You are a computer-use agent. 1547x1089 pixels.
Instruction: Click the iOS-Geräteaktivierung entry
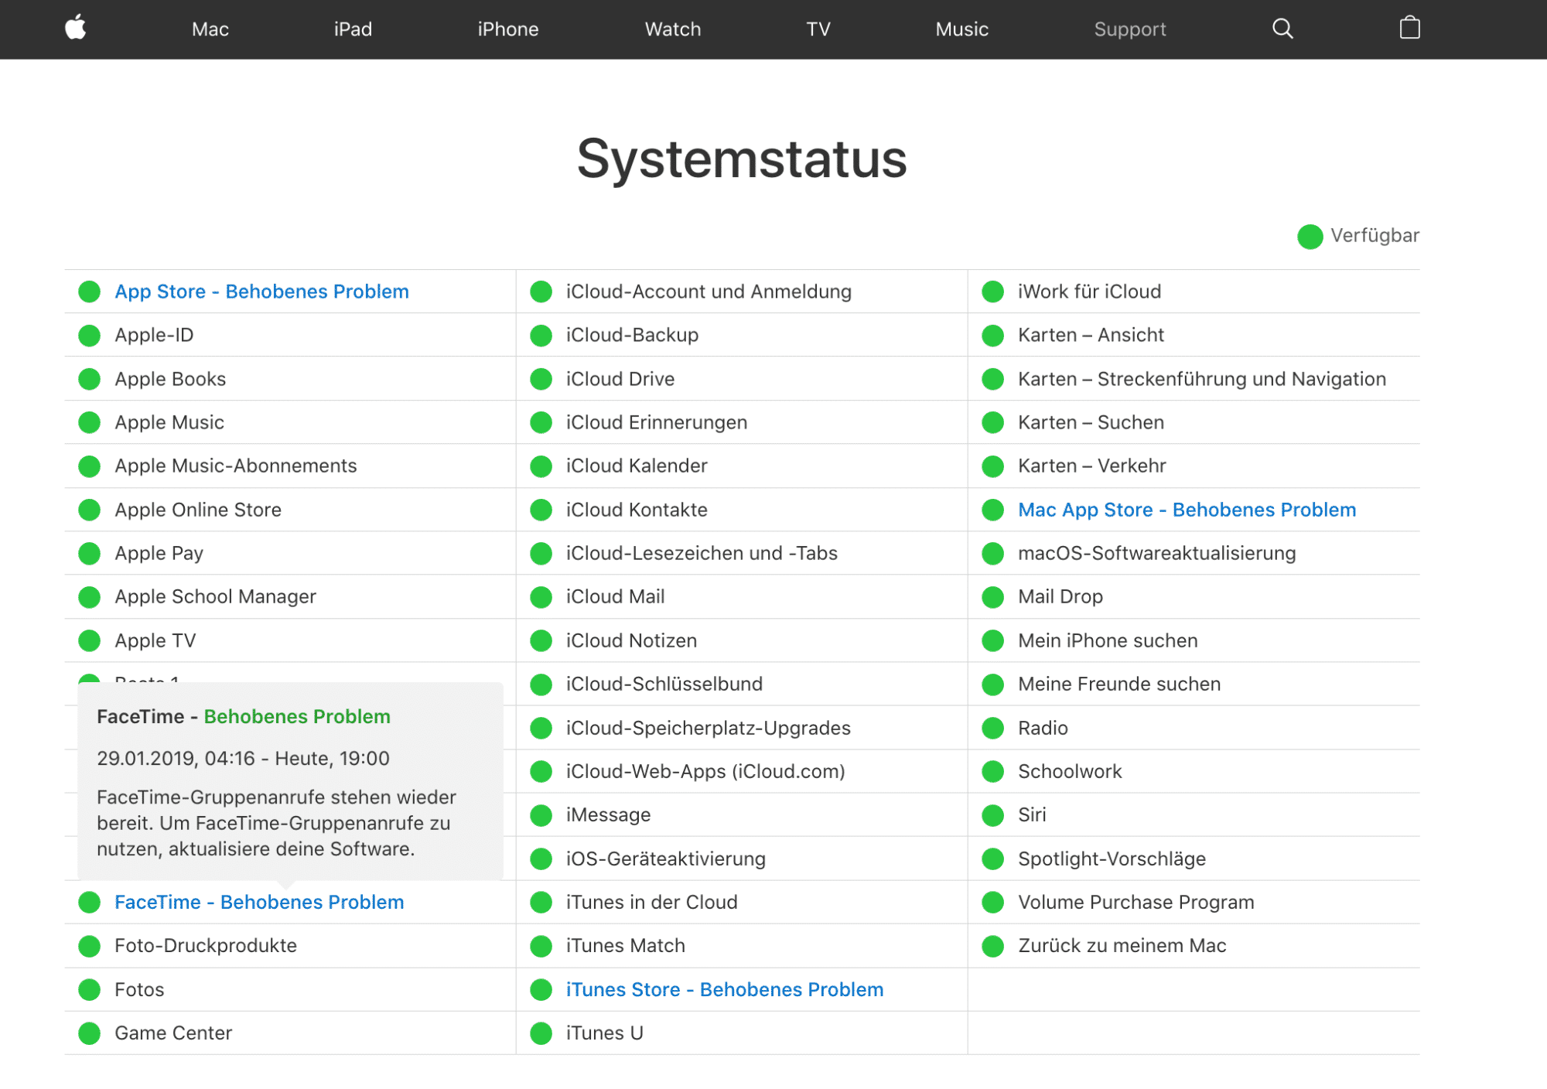click(666, 859)
